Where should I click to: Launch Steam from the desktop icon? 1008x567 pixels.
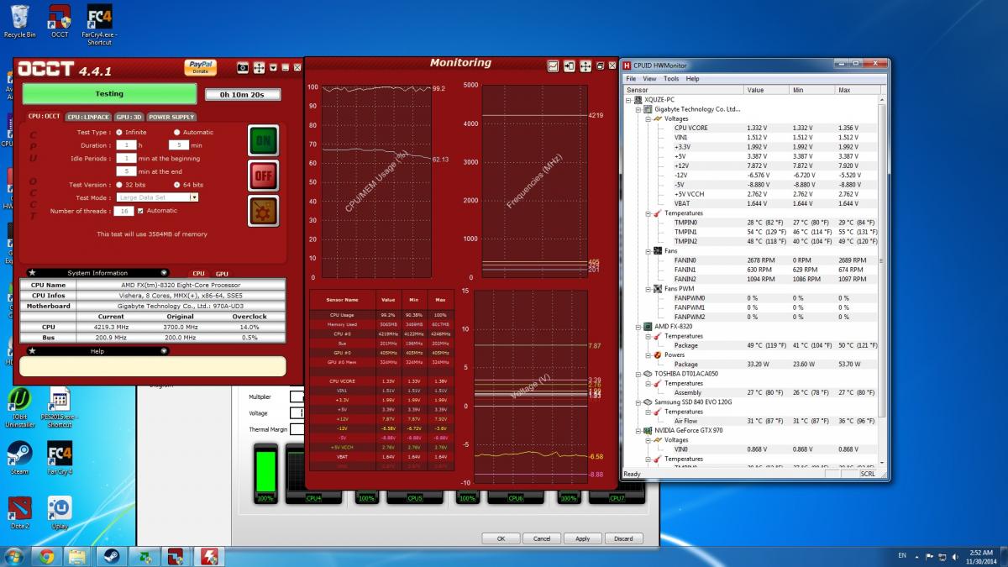pos(19,458)
